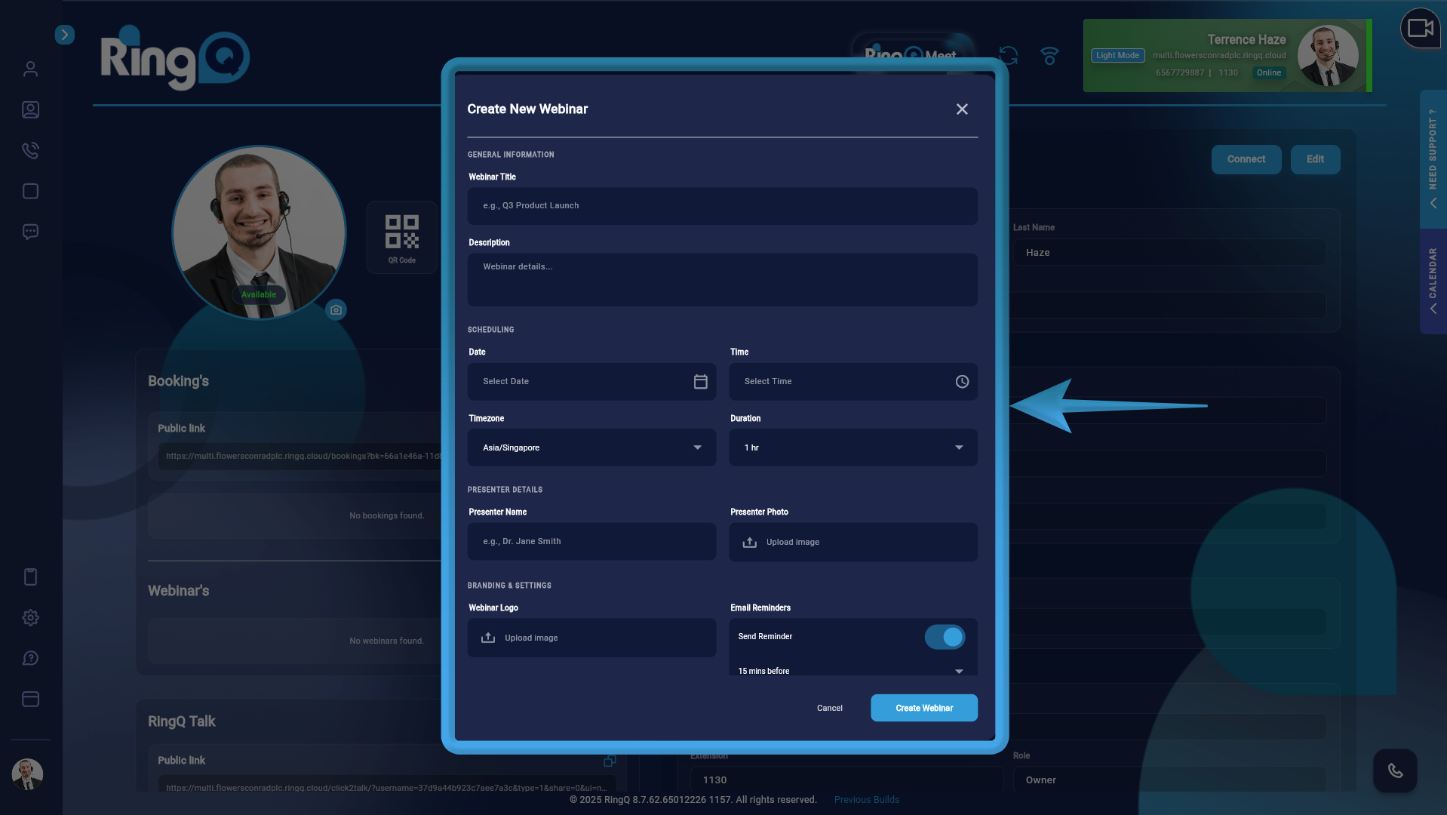Open the Calls sidebar icon
The width and height of the screenshot is (1447, 815).
tap(30, 150)
